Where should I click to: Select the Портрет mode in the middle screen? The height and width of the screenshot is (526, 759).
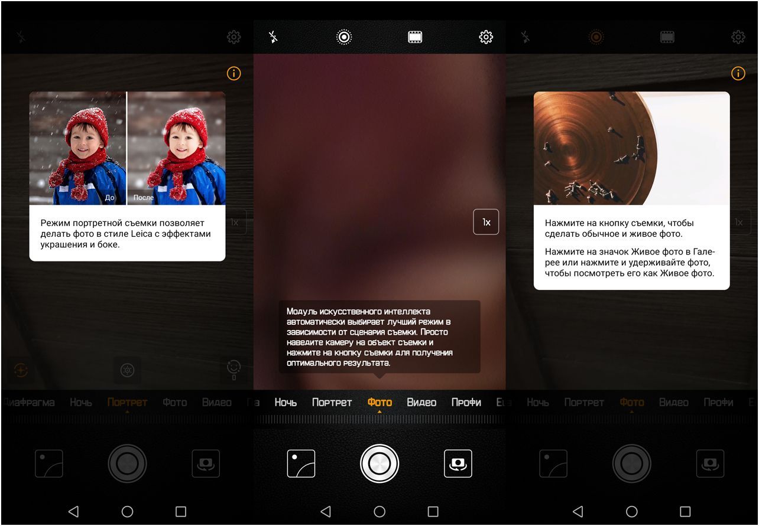(x=332, y=403)
